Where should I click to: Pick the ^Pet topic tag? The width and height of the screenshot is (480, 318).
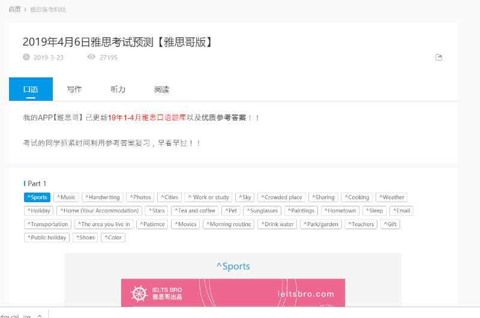[231, 211]
